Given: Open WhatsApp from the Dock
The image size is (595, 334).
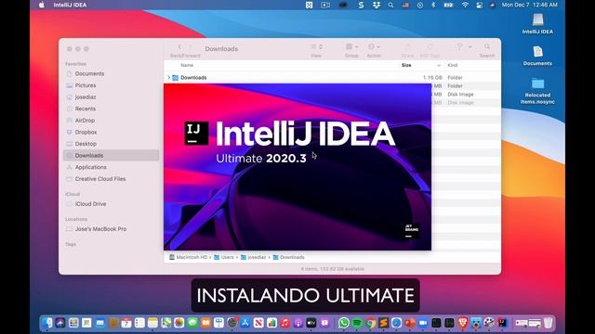Looking at the screenshot, I should tap(344, 323).
